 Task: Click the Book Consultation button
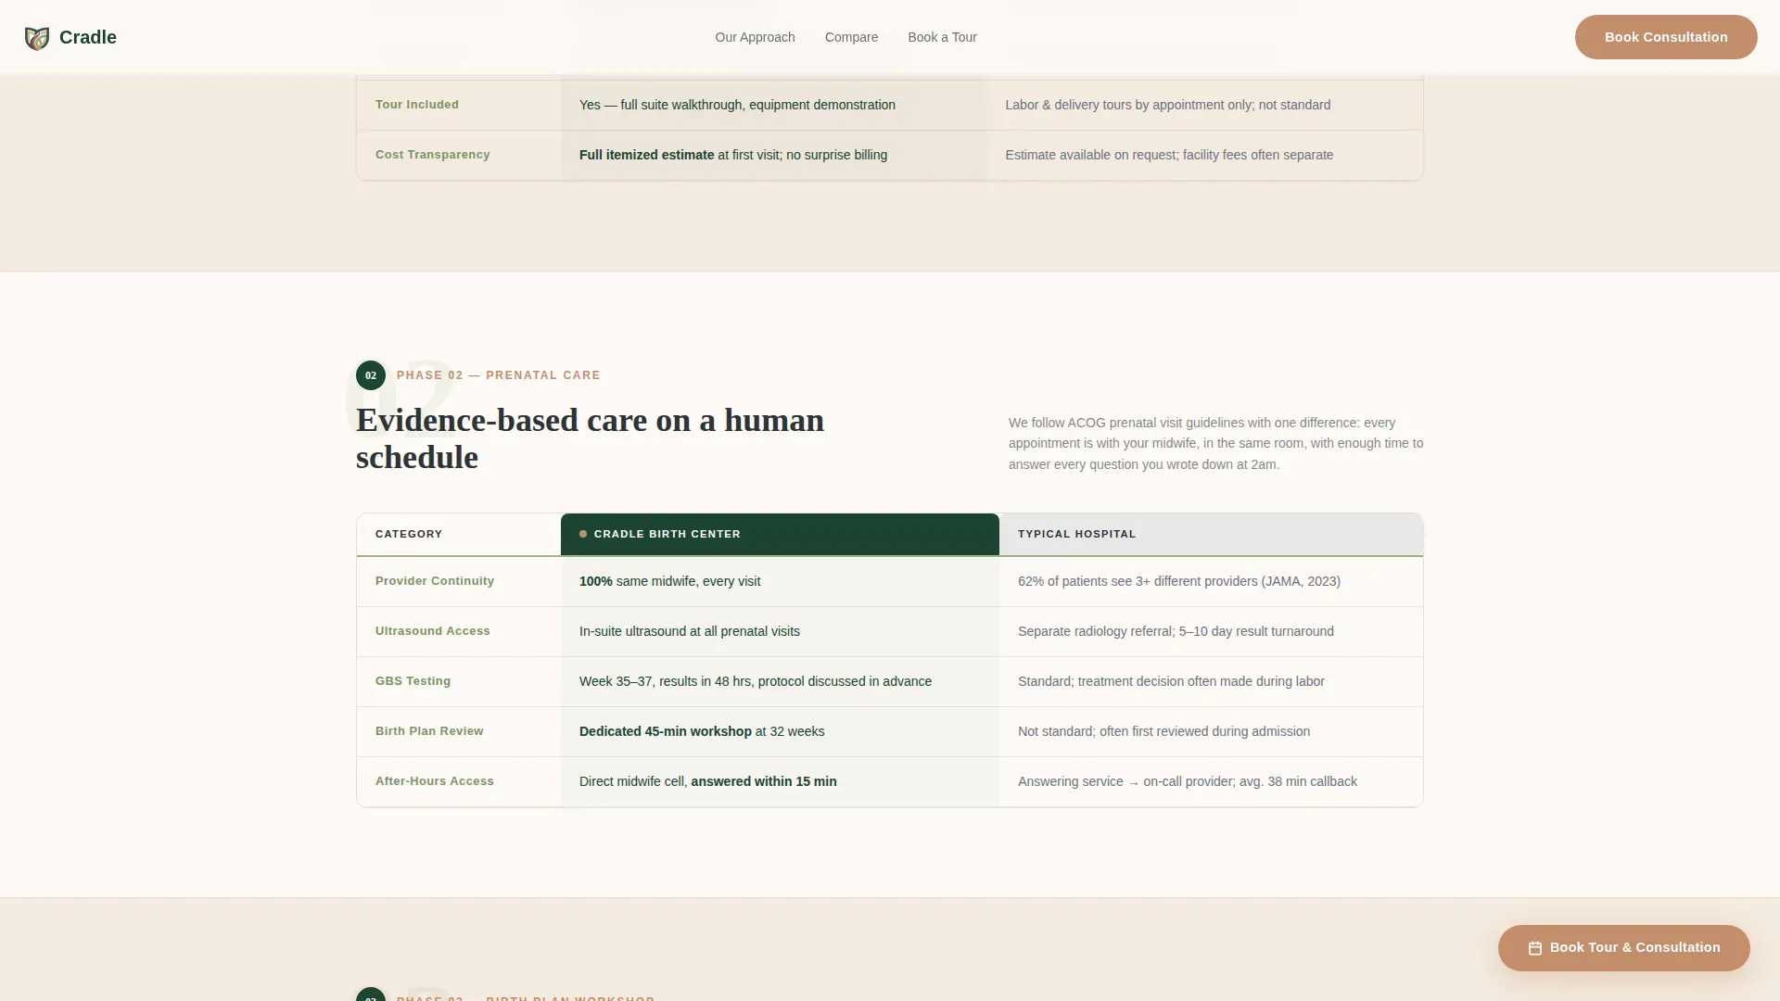coord(1666,37)
